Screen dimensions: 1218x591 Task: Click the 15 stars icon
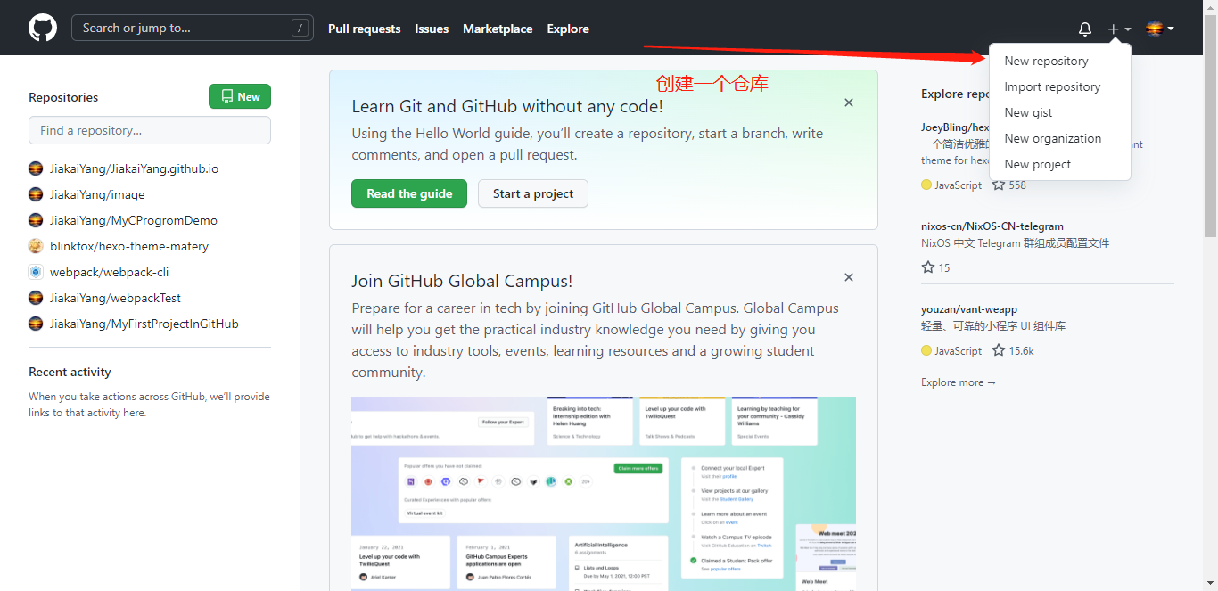coord(928,267)
